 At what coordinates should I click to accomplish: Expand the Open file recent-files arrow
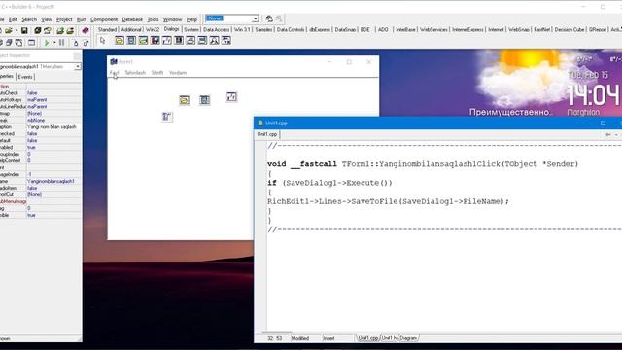16,30
